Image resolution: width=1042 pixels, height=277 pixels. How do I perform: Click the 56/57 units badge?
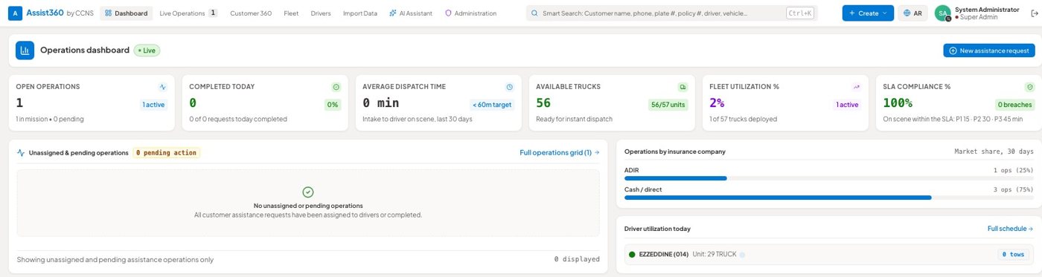[668, 105]
